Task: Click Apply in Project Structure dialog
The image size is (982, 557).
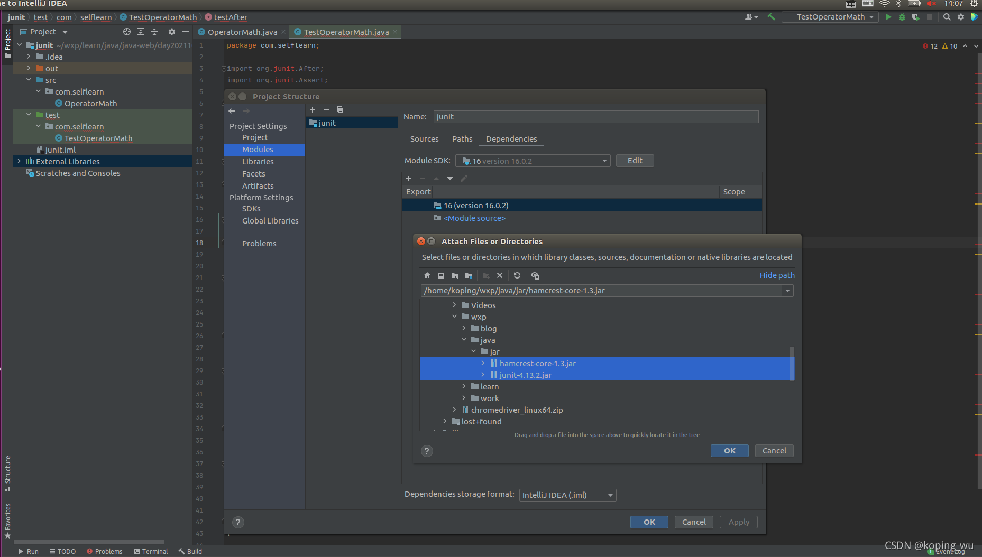Action: 739,522
